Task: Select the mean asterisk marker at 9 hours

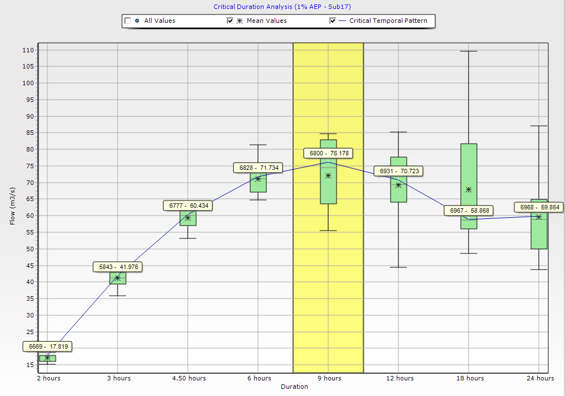Action: [x=328, y=175]
